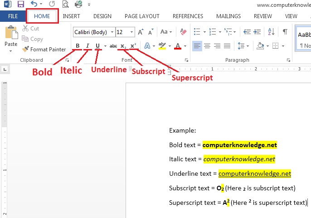311x218 pixels.
Task: Decrease font size with Shrink Font
Action: coord(151,32)
